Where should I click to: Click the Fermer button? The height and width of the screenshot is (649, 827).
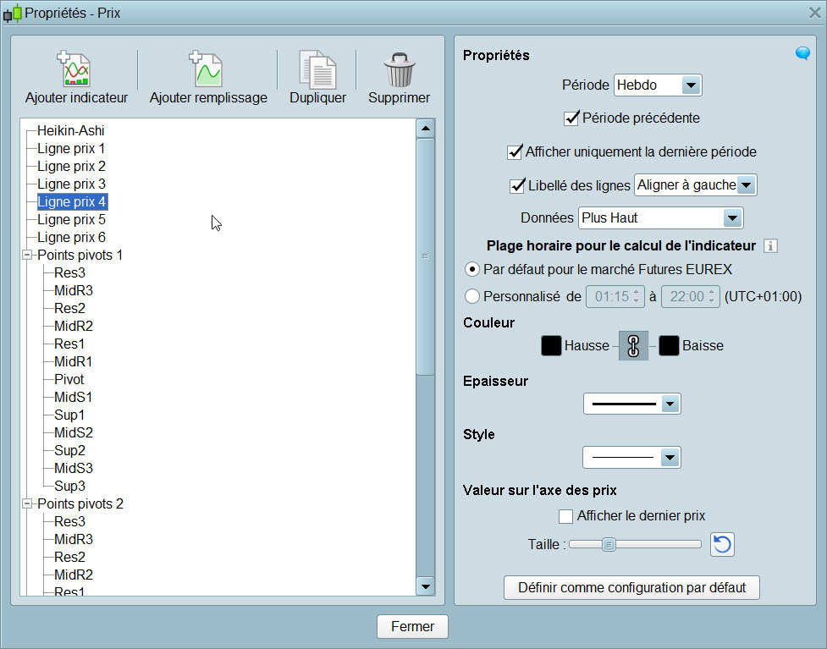412,626
